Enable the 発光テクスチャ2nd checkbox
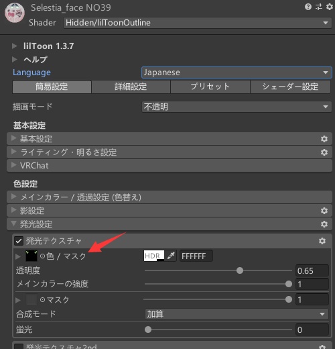335x349 pixels. click(x=19, y=346)
